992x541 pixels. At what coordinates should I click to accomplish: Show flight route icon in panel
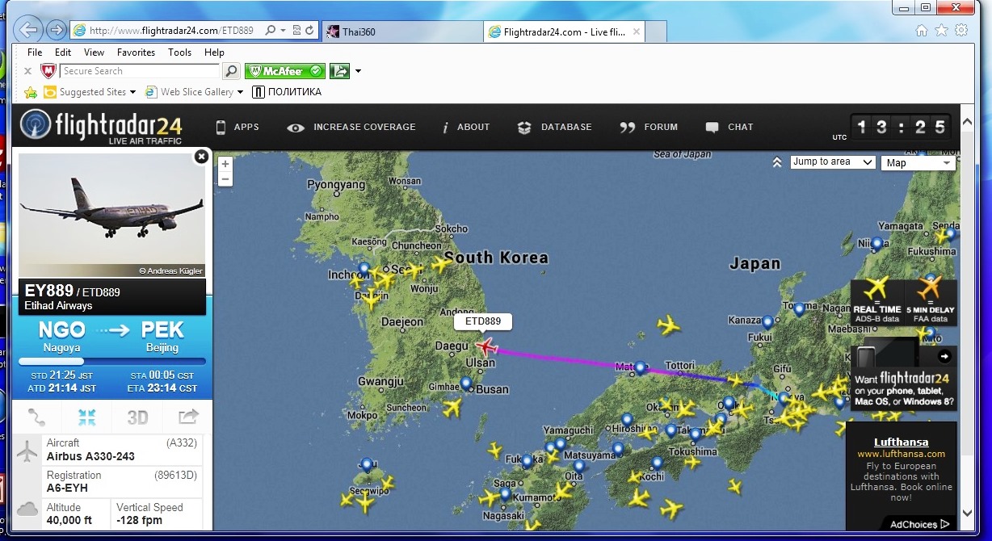tap(37, 417)
